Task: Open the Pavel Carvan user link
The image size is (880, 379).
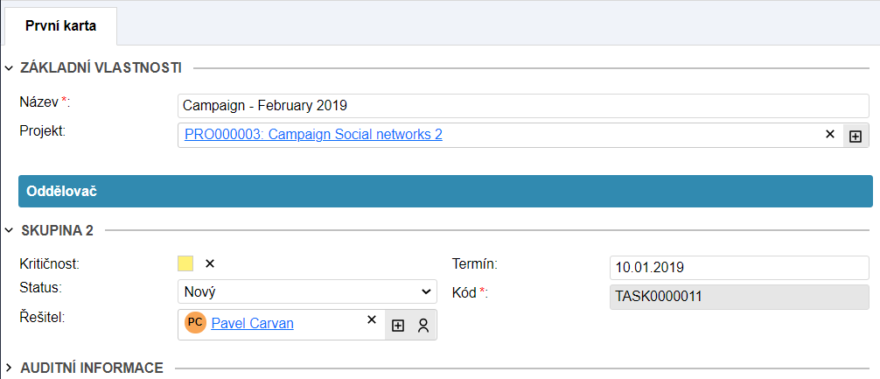Action: (252, 323)
